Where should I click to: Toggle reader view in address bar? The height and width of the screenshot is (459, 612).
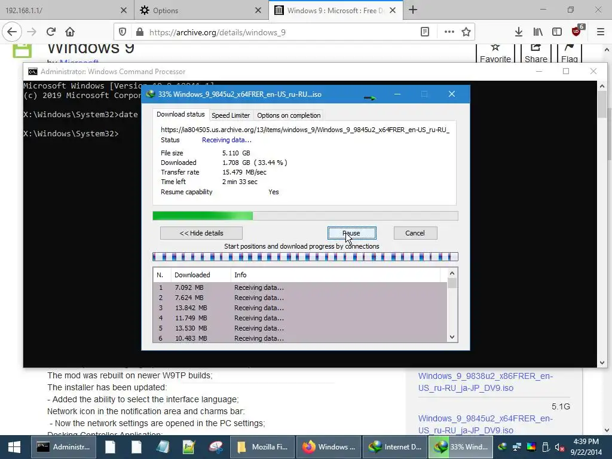pos(425,32)
